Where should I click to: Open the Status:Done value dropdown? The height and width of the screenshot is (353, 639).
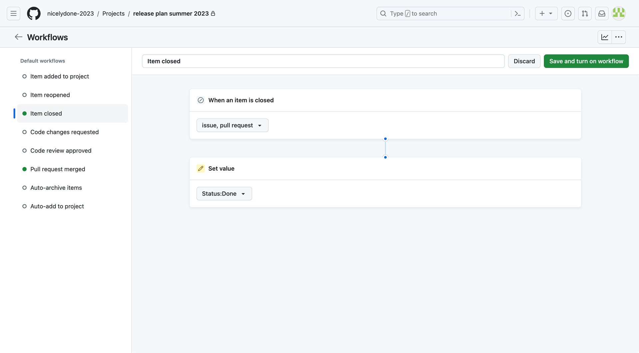(224, 193)
